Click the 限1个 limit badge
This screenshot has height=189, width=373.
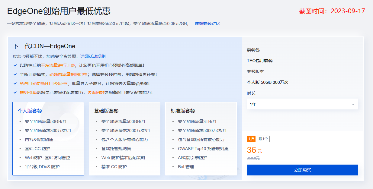pyautogui.click(x=263, y=139)
